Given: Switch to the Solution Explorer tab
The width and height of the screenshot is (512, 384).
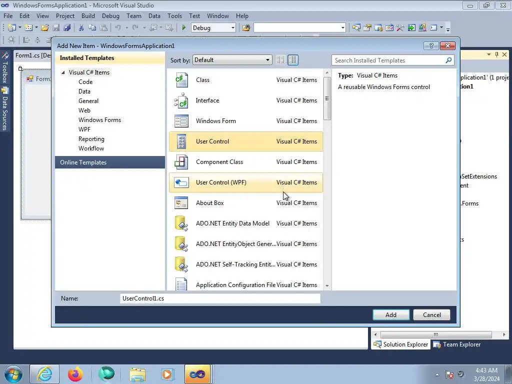Looking at the screenshot, I should 401,344.
